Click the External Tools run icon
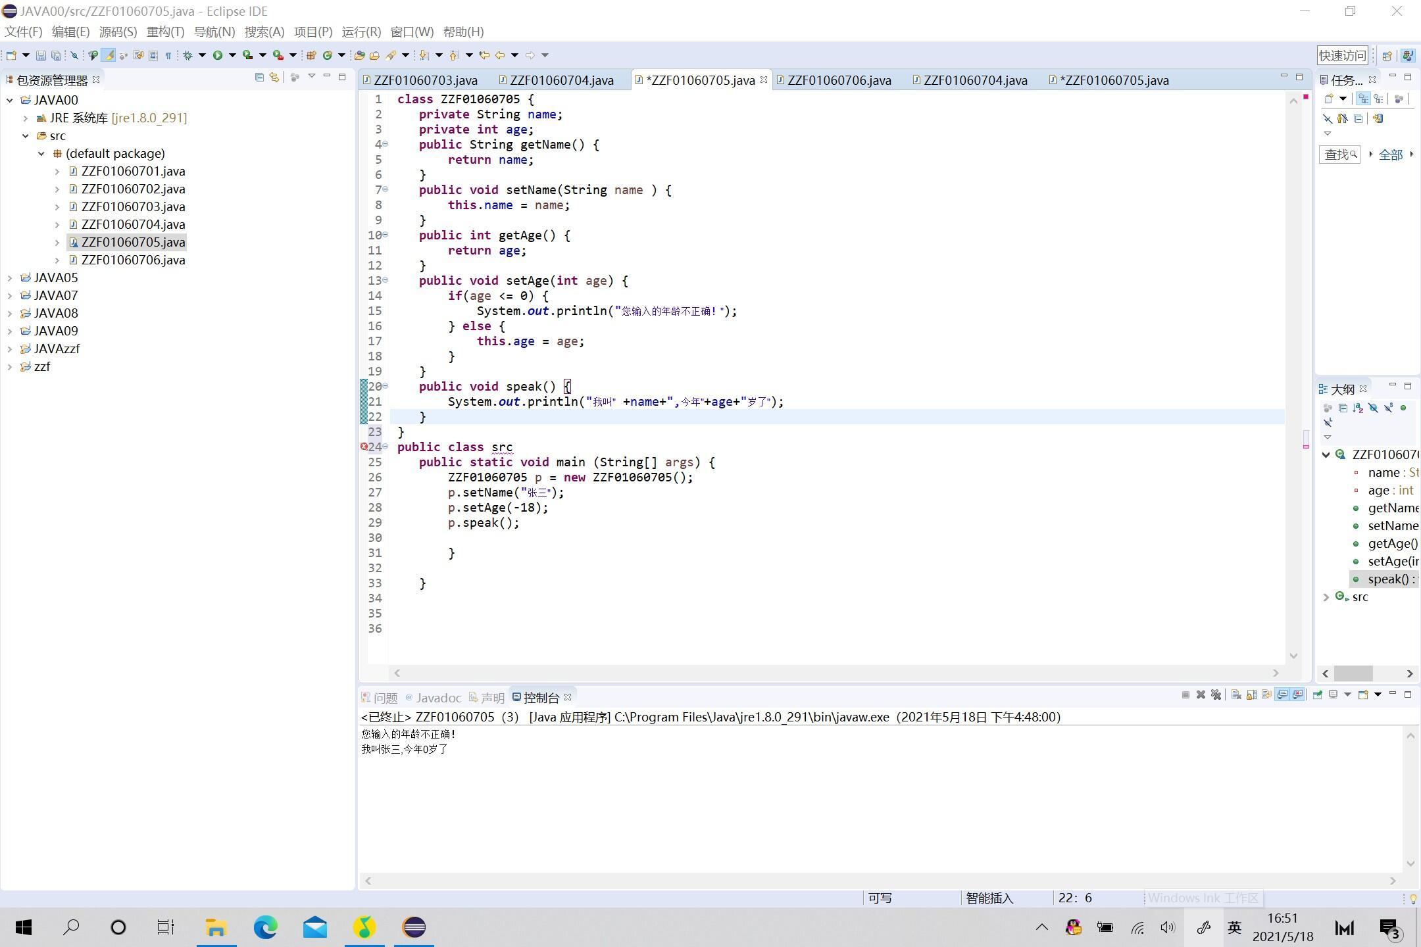Screen dimensions: 1421x947 pyautogui.click(x=278, y=55)
